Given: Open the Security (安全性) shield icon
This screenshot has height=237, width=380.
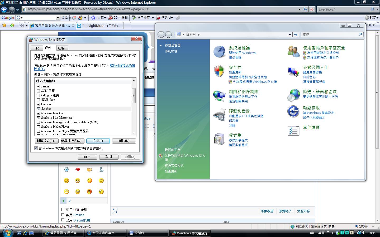Looking at the screenshot, I should 219,71.
